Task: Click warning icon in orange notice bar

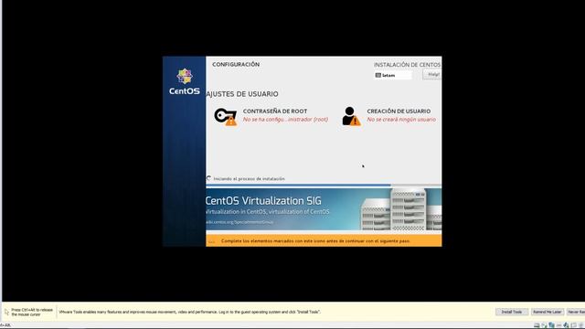Action: 211,241
